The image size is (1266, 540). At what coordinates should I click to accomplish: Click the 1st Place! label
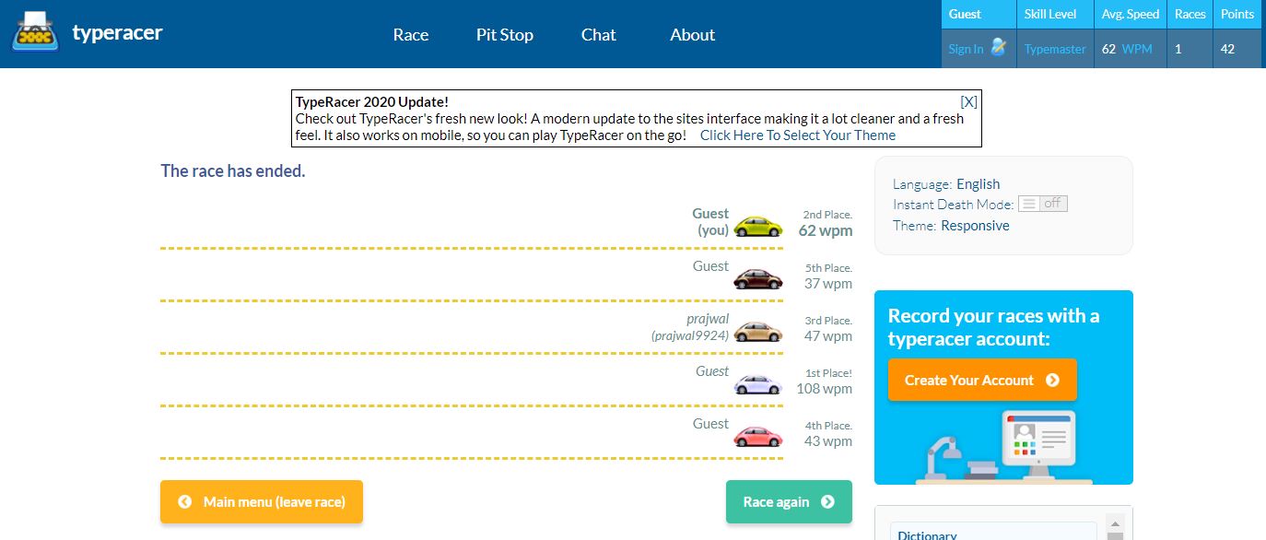(x=829, y=373)
